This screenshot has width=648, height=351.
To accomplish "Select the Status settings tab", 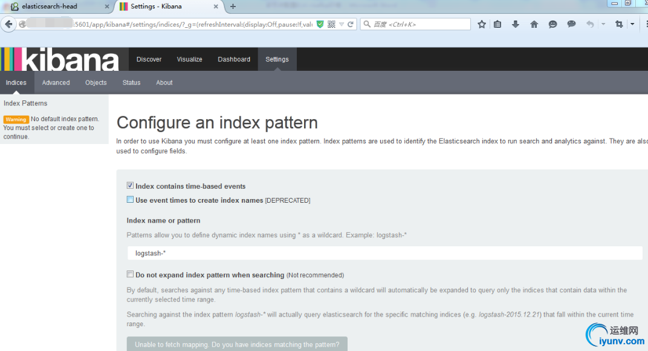I will click(x=131, y=82).
